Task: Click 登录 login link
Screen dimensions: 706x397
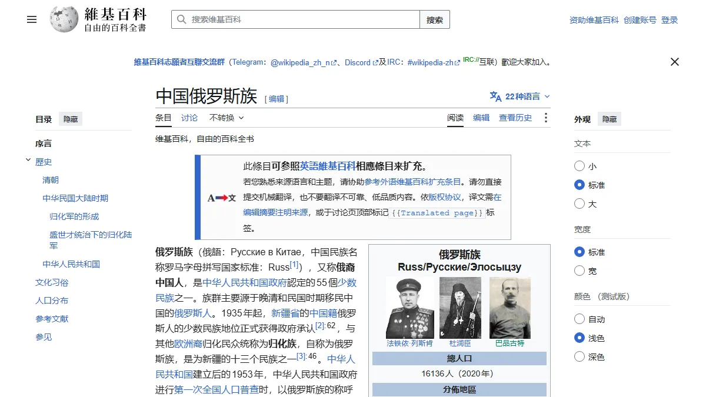Action: (670, 20)
